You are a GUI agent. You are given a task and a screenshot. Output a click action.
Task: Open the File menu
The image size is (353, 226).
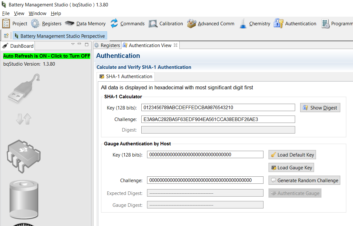point(6,13)
